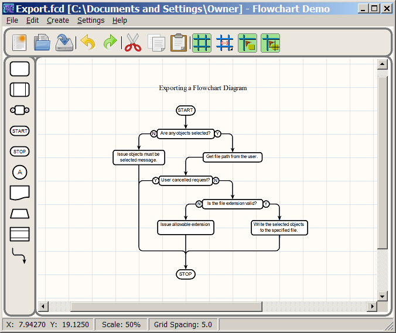Open a file with the folder icon
The width and height of the screenshot is (396, 333).
42,43
